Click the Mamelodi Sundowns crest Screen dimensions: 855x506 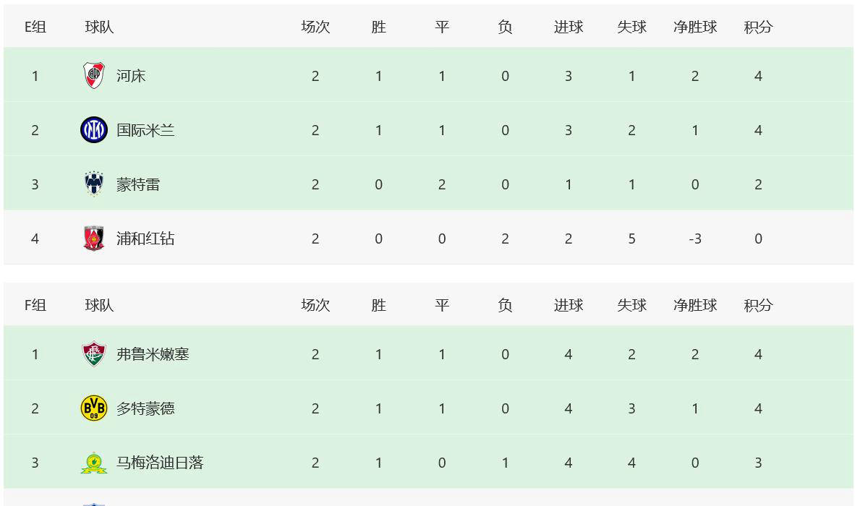pyautogui.click(x=93, y=463)
